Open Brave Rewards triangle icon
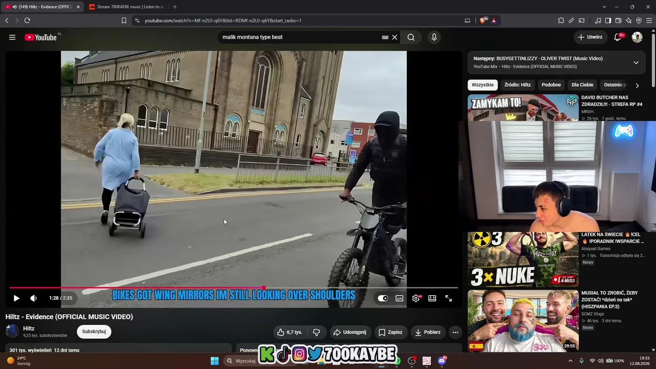The image size is (656, 369). tap(494, 20)
